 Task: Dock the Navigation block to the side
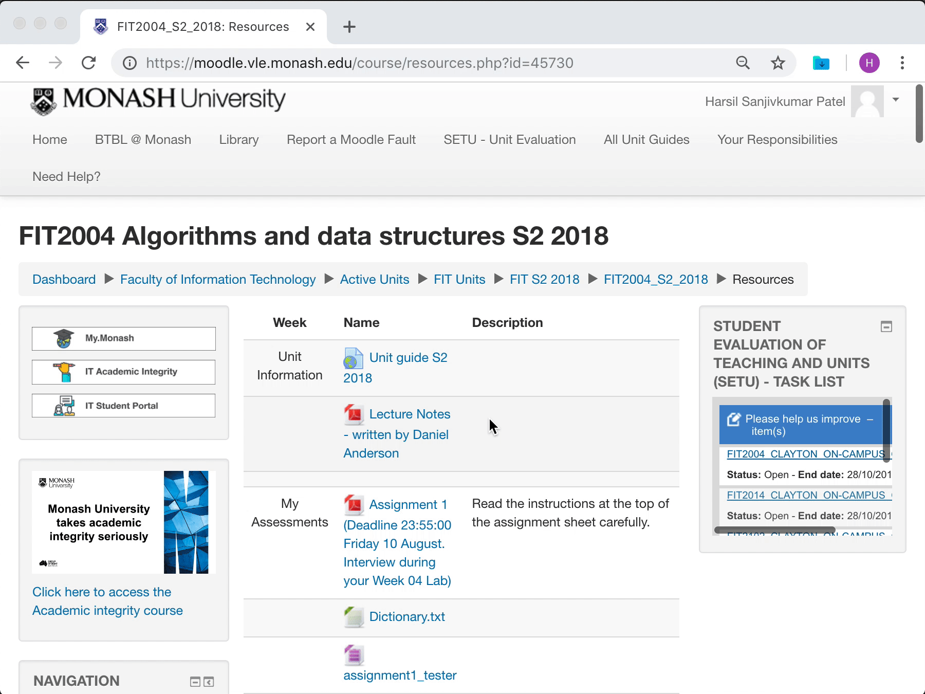point(208,682)
